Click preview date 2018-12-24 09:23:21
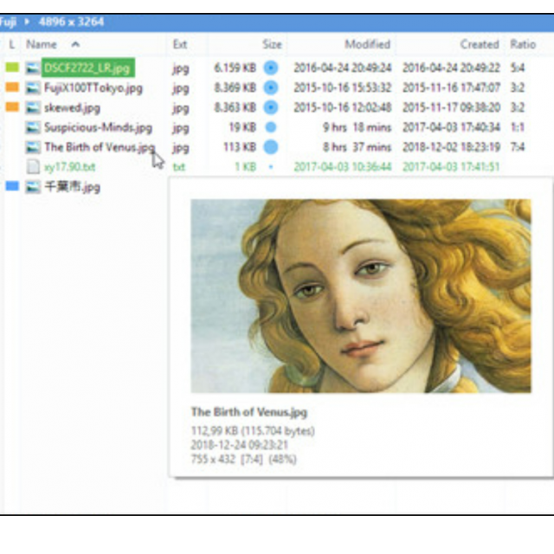The height and width of the screenshot is (554, 554). pyautogui.click(x=240, y=445)
